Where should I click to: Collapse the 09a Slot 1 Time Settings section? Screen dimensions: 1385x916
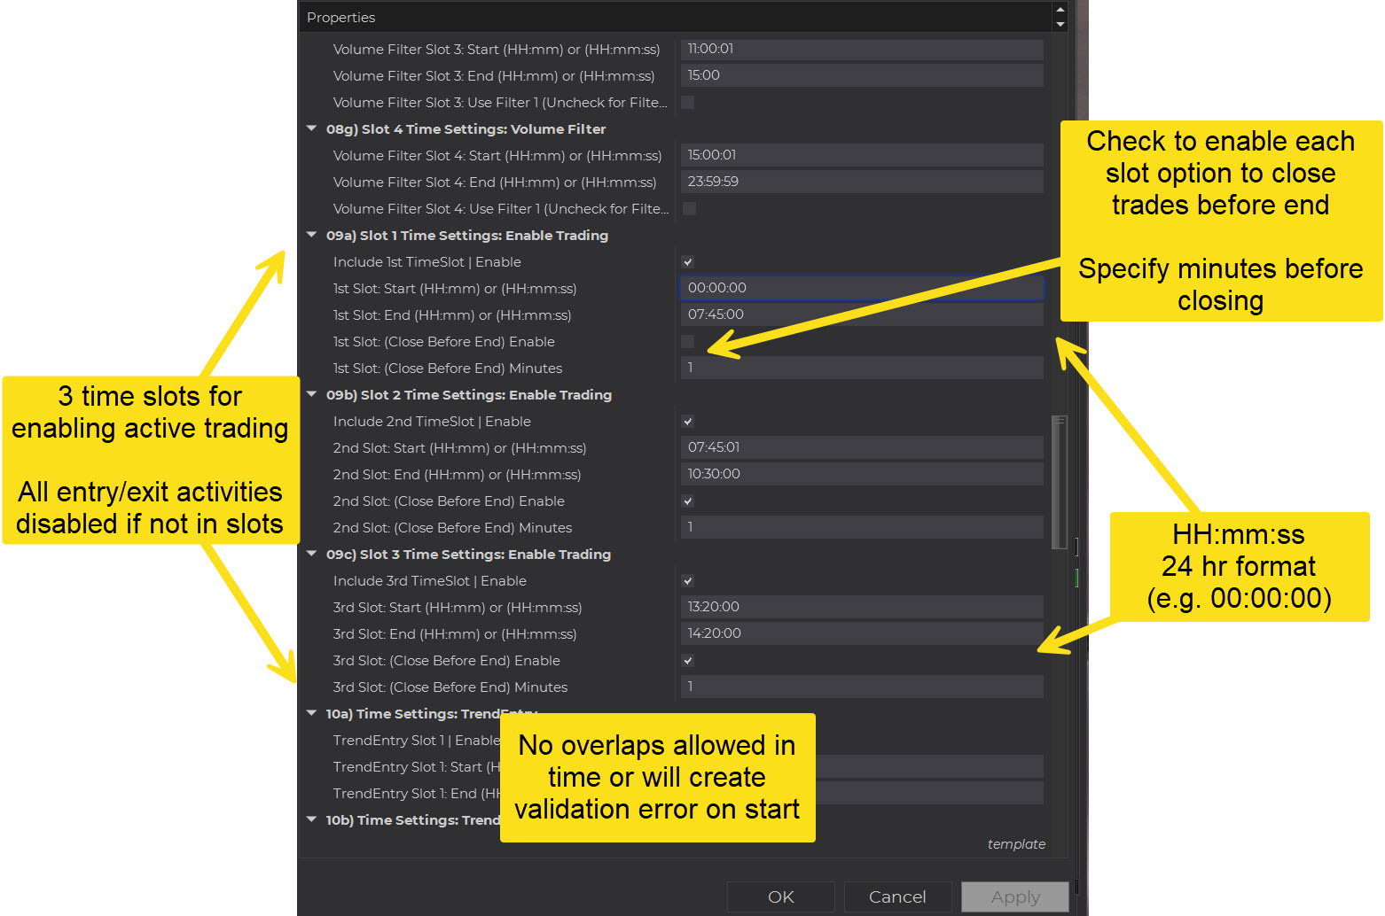click(311, 235)
